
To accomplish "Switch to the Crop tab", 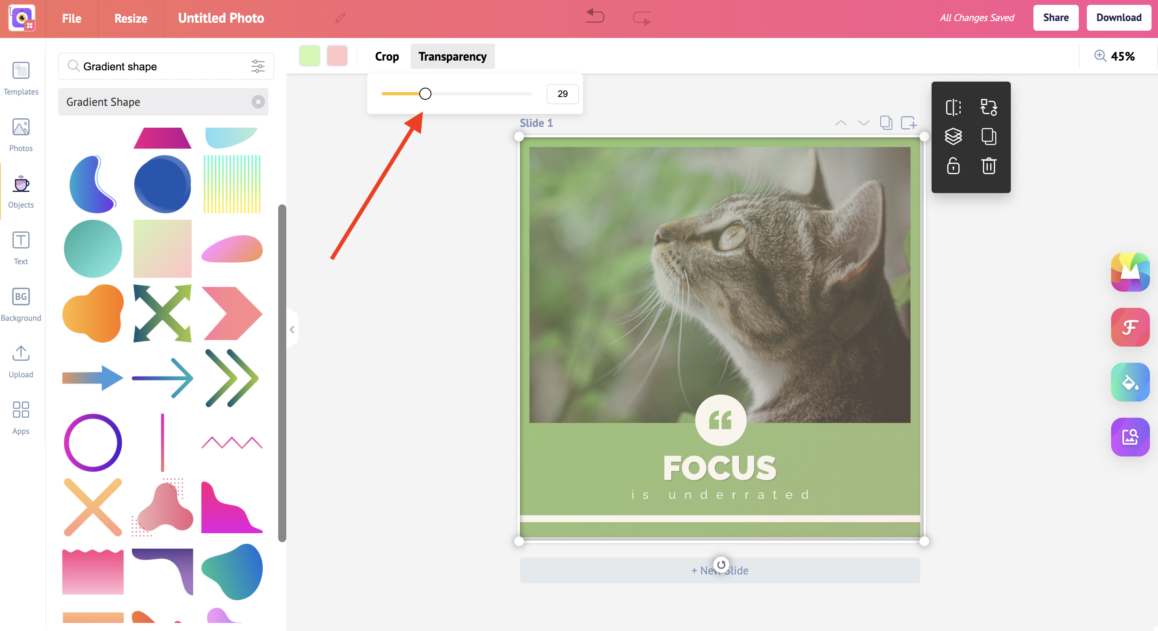I will [x=386, y=55].
